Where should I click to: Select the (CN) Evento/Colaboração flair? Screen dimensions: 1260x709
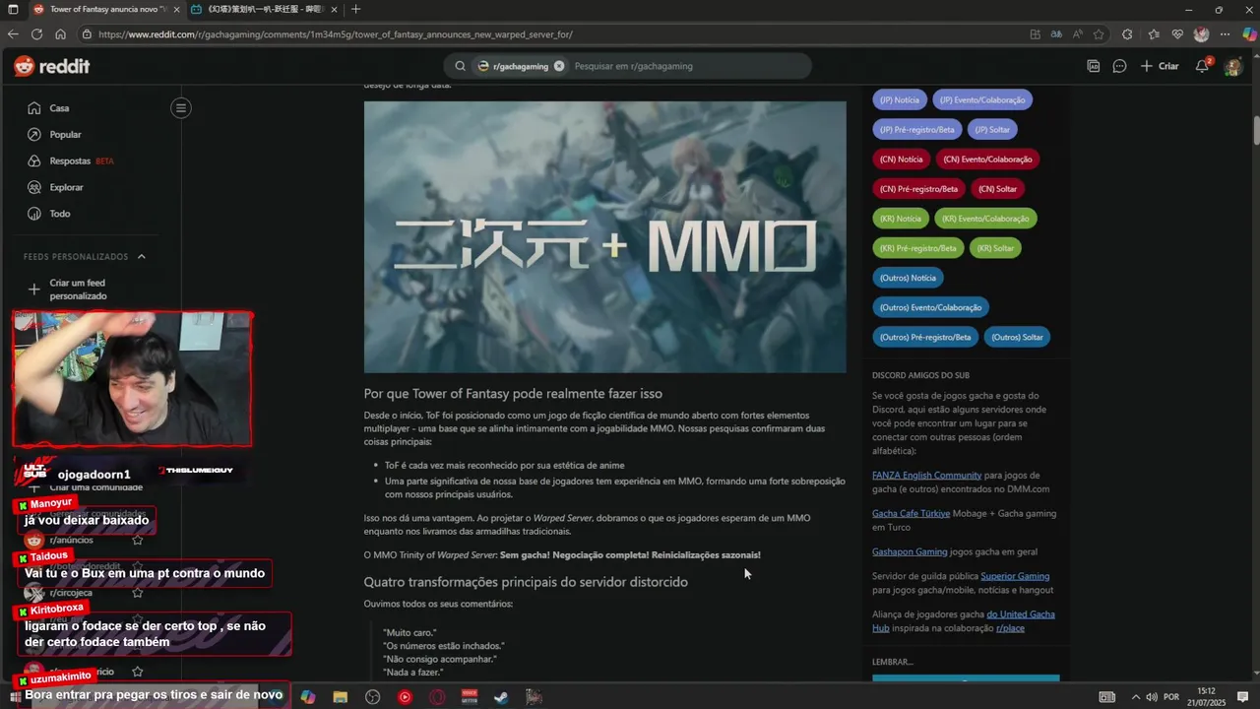[x=987, y=159]
